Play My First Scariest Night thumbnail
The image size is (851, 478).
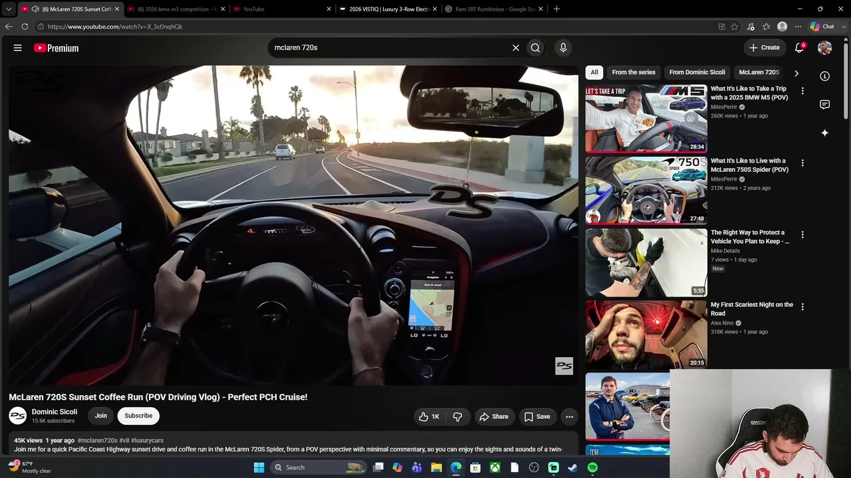(x=646, y=335)
